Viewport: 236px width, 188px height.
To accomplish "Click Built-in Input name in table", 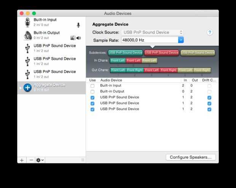I will [x=111, y=86].
